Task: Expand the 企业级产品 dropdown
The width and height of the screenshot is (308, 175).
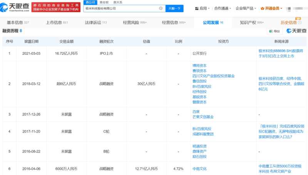Action: (x=245, y=8)
